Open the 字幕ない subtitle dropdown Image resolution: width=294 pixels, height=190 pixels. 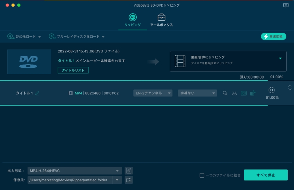[x=197, y=93]
